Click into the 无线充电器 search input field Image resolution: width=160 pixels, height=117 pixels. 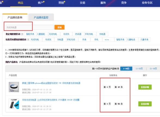tap(30, 27)
